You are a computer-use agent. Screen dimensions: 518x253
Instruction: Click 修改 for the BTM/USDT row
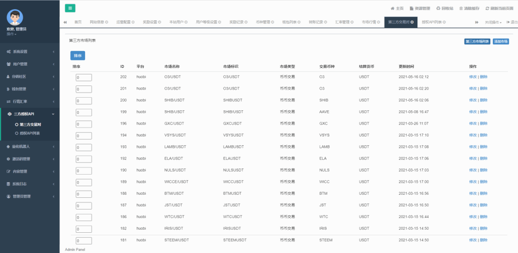(x=473, y=193)
